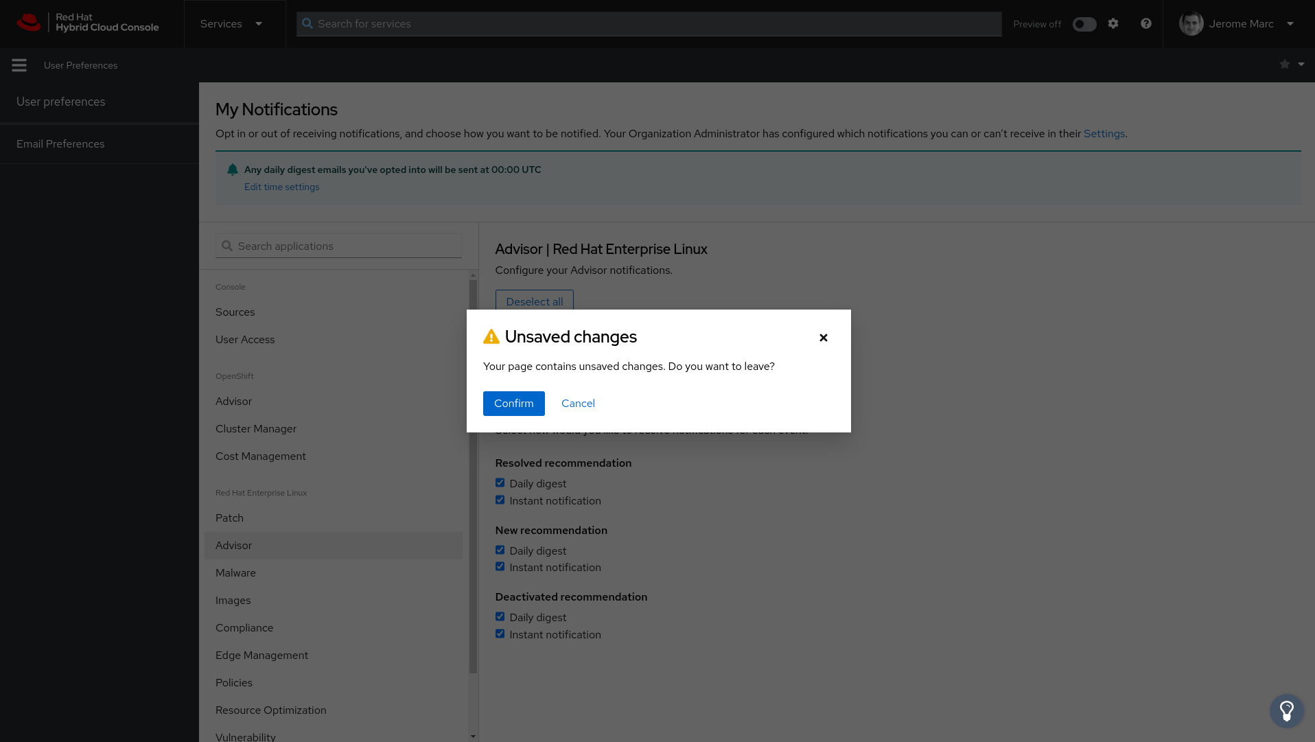Viewport: 1315px width, 742px height.
Task: Click the favorite star icon
Action: point(1285,64)
